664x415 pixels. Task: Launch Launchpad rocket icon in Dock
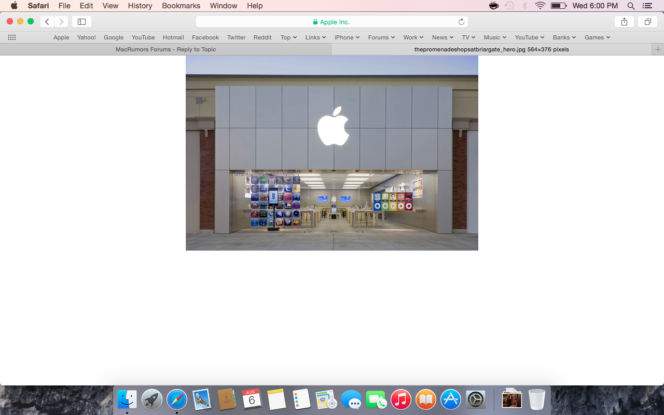[x=152, y=399]
